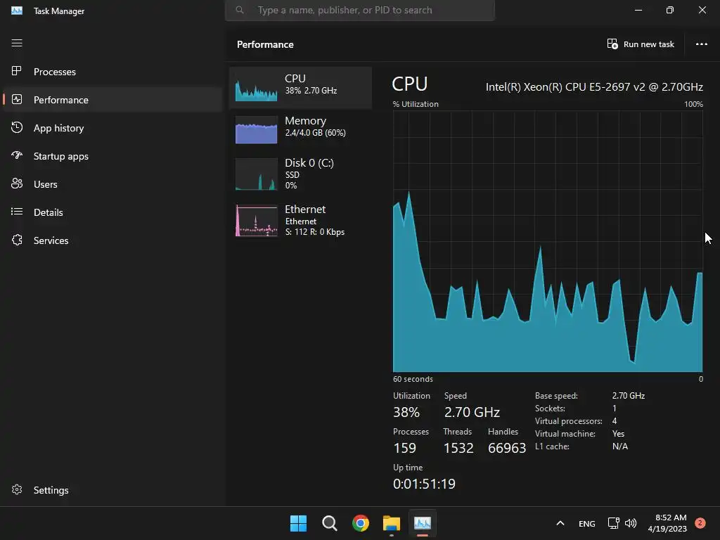Open taskbar Search icon

tap(329, 523)
